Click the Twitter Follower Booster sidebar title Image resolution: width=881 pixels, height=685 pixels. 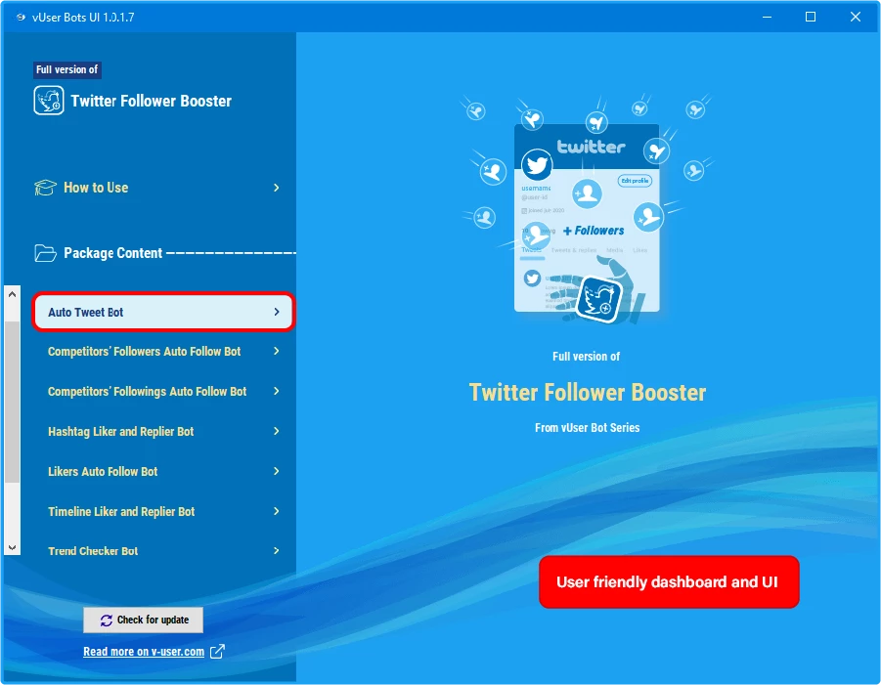pos(151,101)
